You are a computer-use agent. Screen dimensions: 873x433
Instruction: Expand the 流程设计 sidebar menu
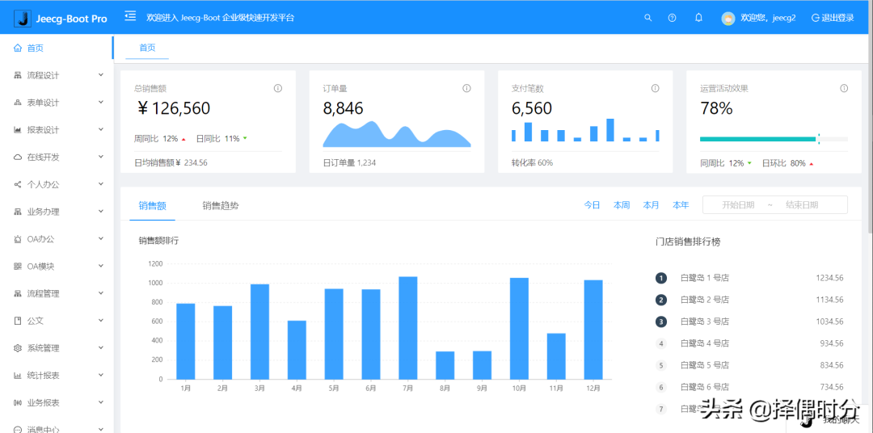click(x=55, y=75)
